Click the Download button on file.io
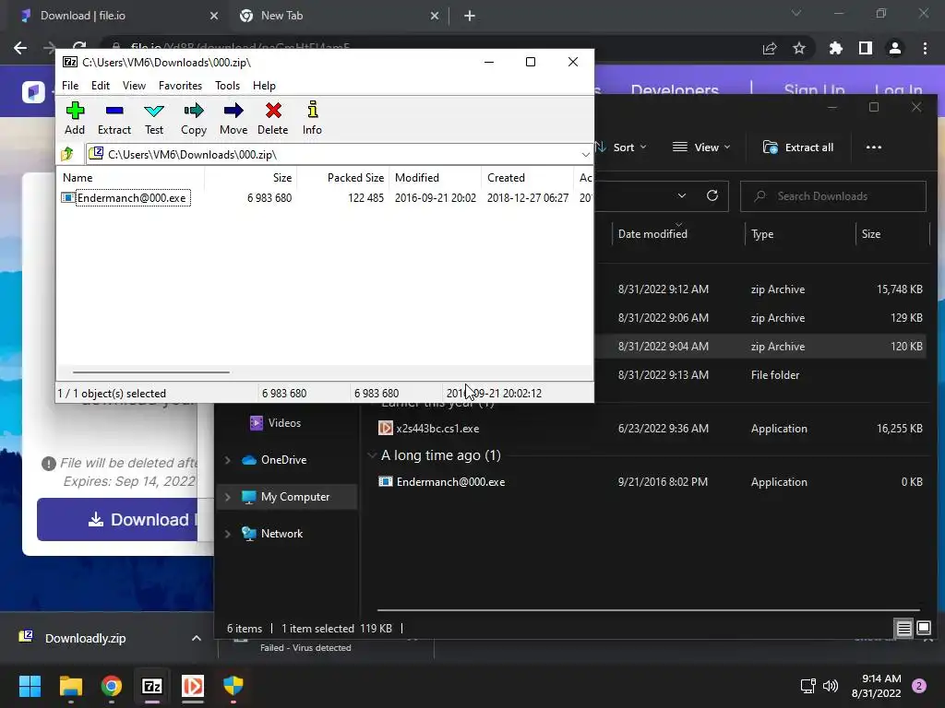Image resolution: width=945 pixels, height=708 pixels. (117, 520)
